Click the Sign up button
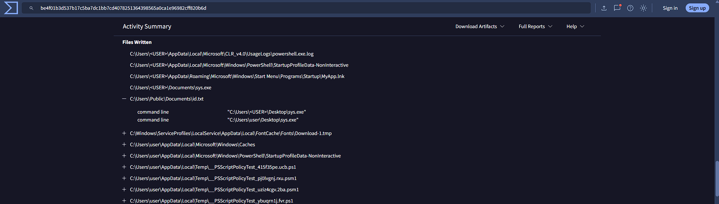The image size is (719, 204). (697, 8)
